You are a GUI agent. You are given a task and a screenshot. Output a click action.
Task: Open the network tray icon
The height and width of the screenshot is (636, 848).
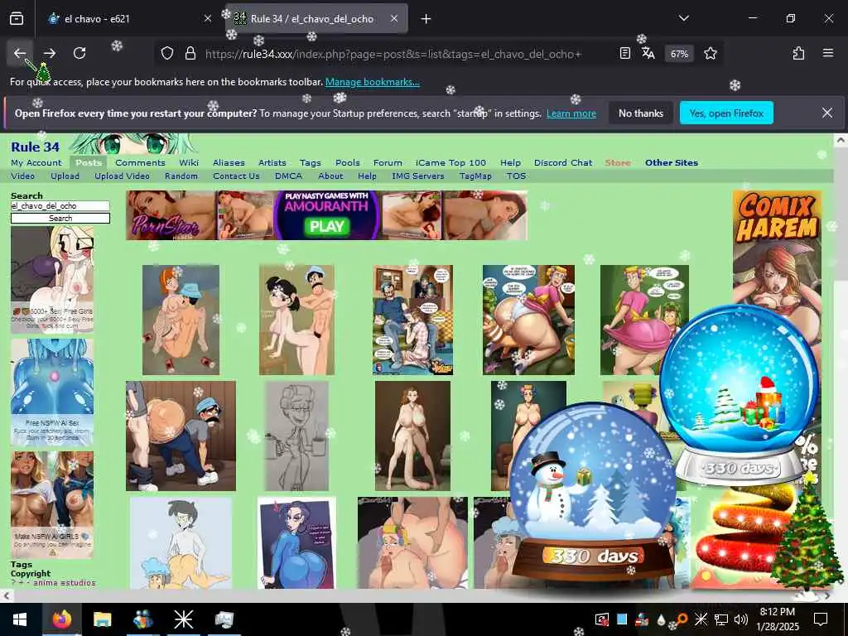[721, 619]
